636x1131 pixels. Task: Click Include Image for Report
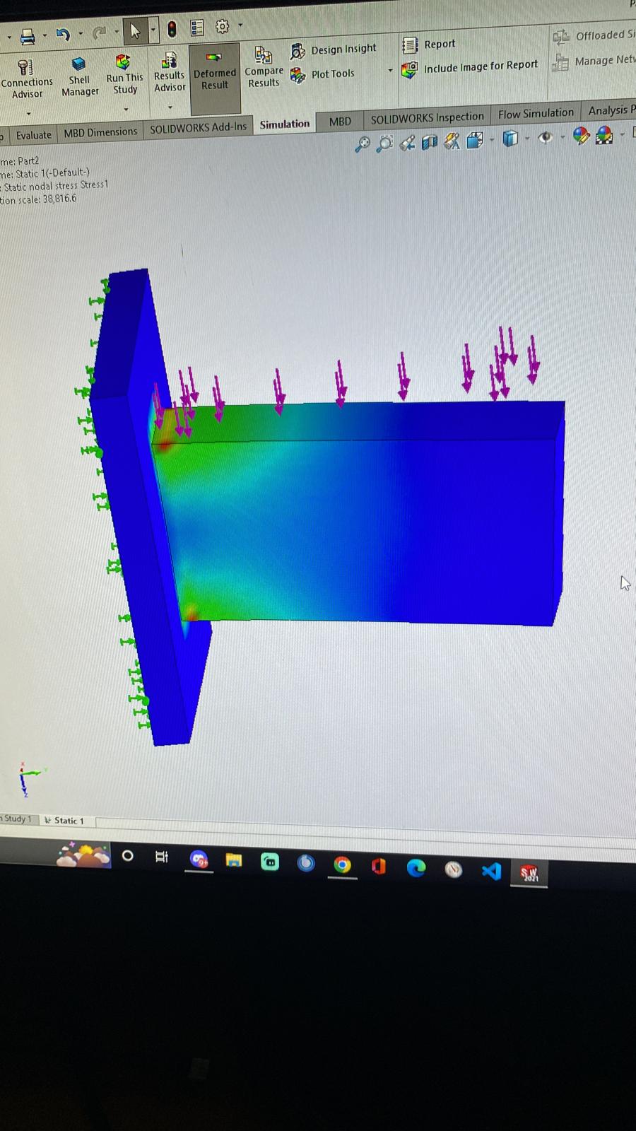470,66
